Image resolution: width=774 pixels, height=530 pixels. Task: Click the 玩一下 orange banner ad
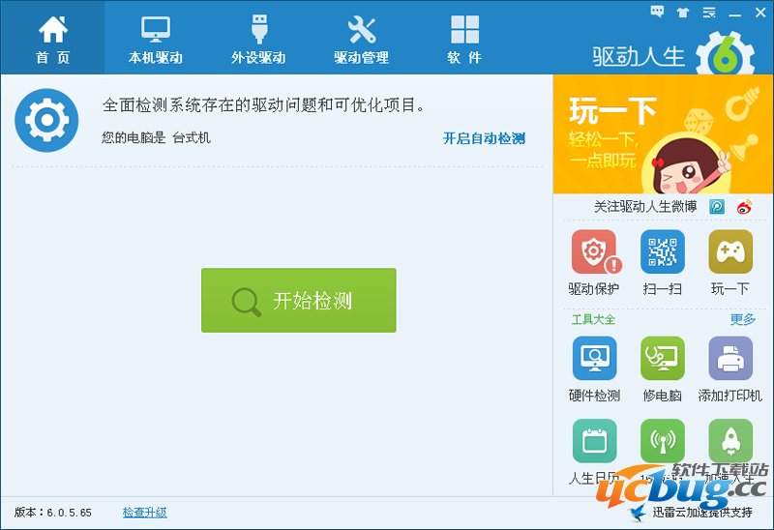(x=663, y=134)
